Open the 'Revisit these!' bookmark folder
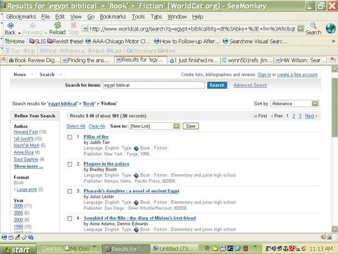Screen dimensions: 338x254 pyautogui.click(x=65, y=42)
